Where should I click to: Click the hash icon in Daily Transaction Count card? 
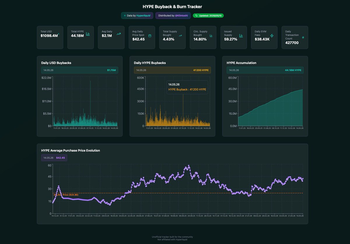pyautogui.click(x=303, y=37)
